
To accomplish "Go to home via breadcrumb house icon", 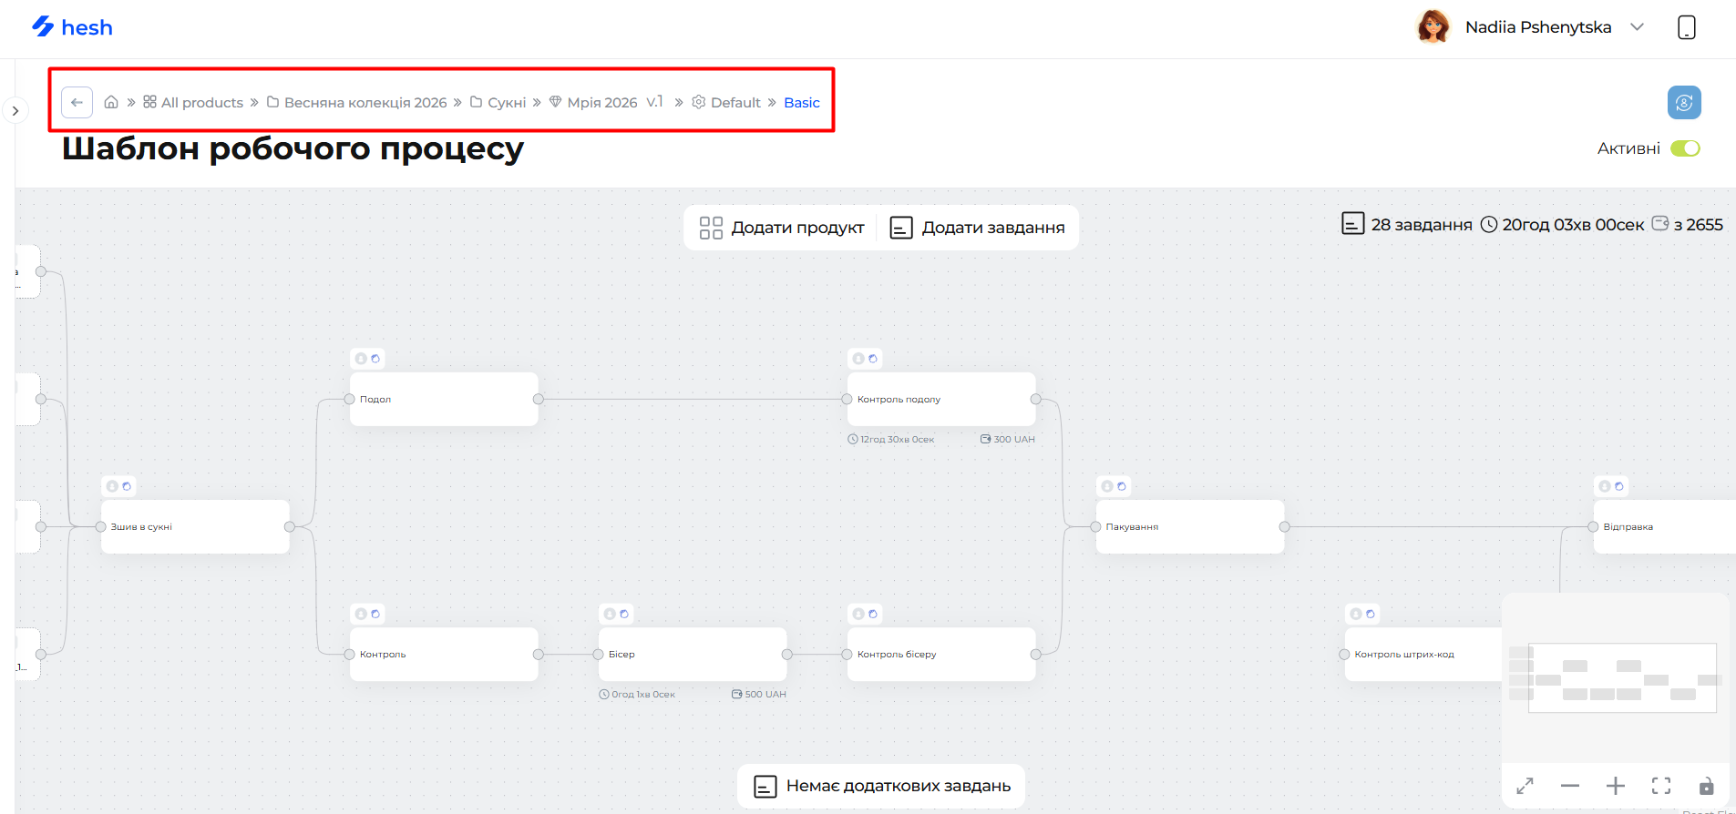I will pos(111,102).
